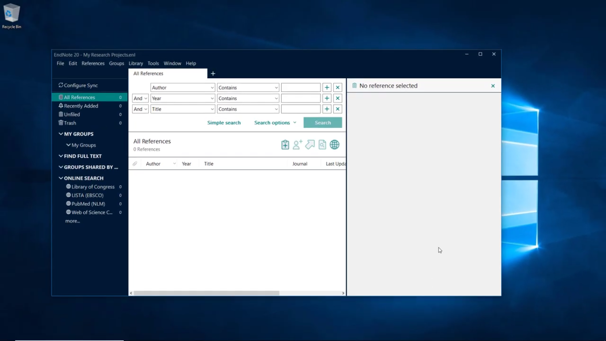Image resolution: width=606 pixels, height=341 pixels.
Task: Open the Edit menu
Action: (x=73, y=63)
